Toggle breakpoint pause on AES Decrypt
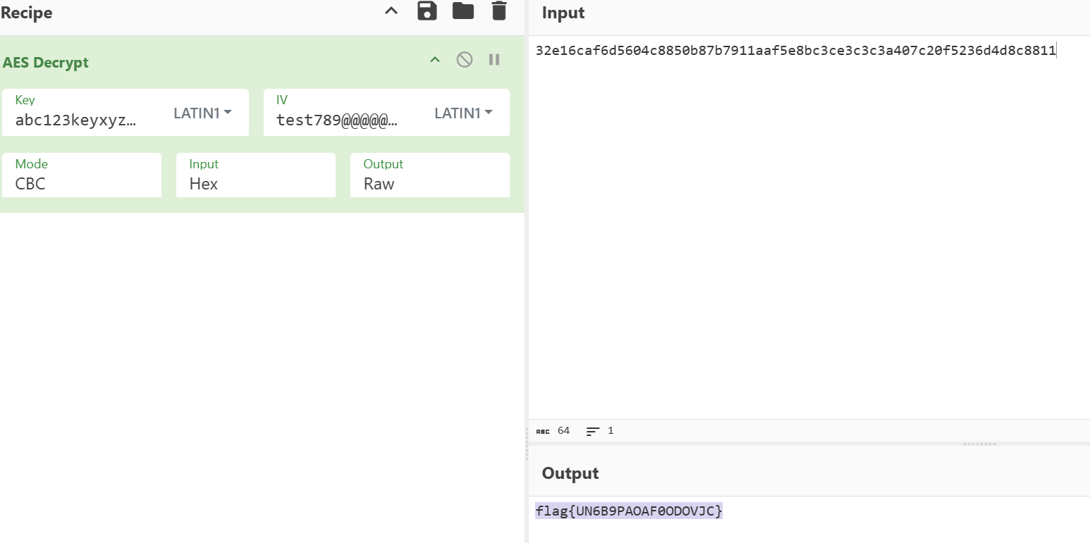 (x=494, y=59)
